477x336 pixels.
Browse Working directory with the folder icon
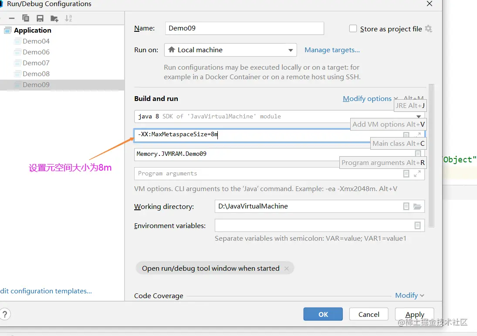coord(417,206)
